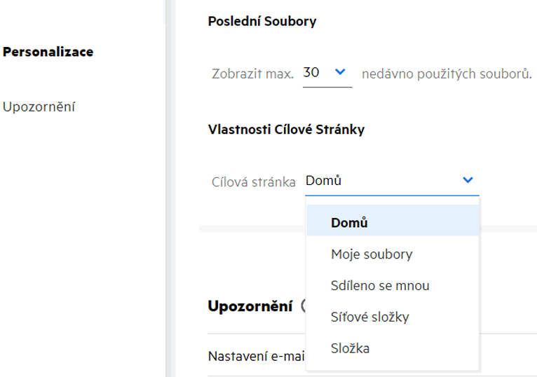Click the Vlastnosti Cílové Stránky heading

pos(286,129)
